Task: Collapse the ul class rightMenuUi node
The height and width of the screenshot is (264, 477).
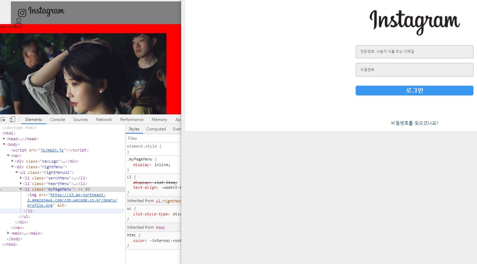Action: [x=16, y=172]
